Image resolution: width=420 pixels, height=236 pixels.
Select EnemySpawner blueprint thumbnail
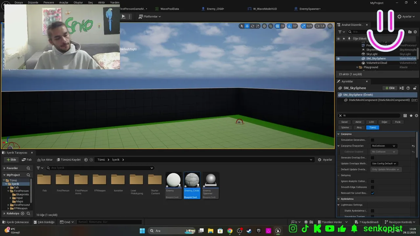coord(210,186)
